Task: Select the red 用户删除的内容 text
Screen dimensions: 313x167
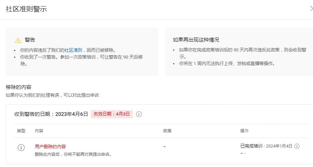Action: pyautogui.click(x=50, y=147)
